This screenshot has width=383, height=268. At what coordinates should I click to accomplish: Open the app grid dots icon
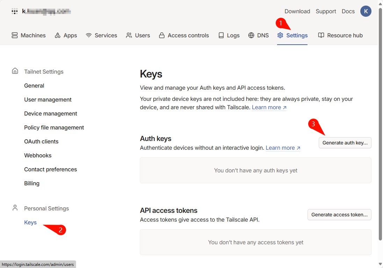pos(15,11)
